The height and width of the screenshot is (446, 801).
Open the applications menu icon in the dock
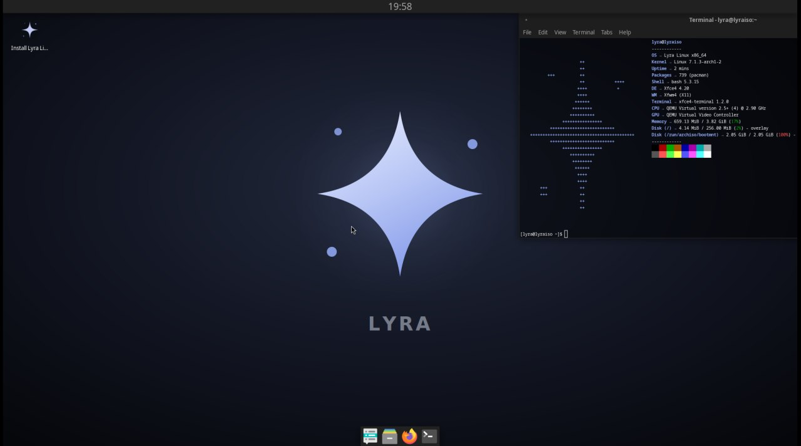(x=370, y=436)
